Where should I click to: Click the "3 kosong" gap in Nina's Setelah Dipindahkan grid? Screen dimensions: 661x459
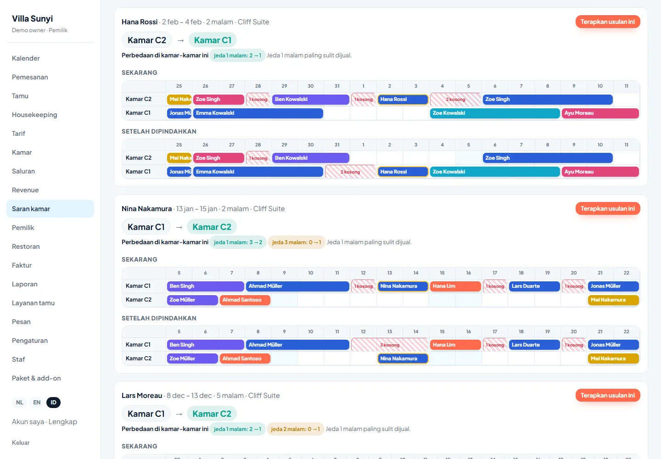click(390, 345)
